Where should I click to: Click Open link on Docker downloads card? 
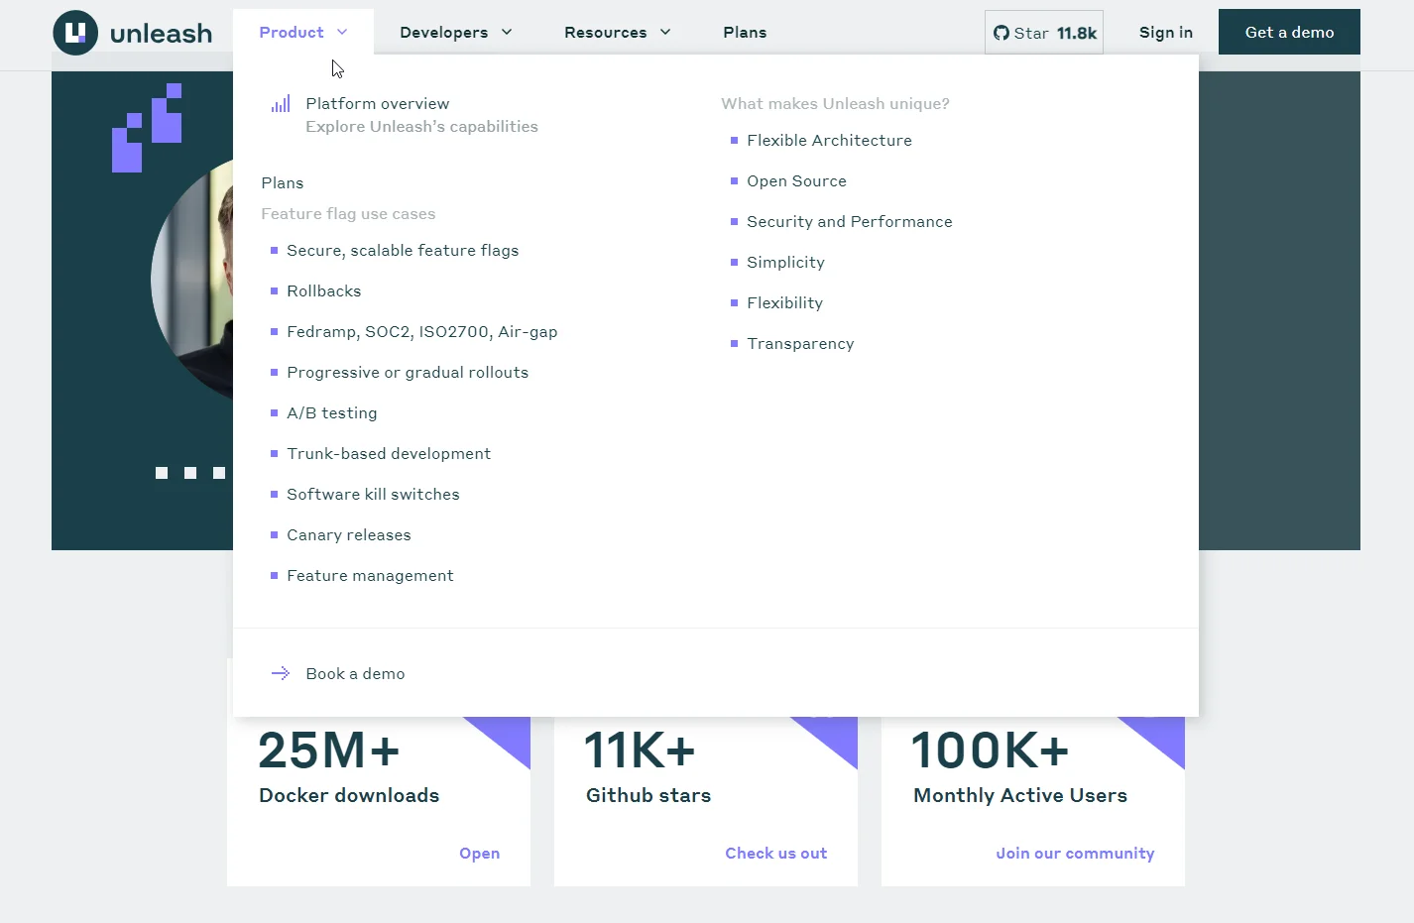click(479, 853)
